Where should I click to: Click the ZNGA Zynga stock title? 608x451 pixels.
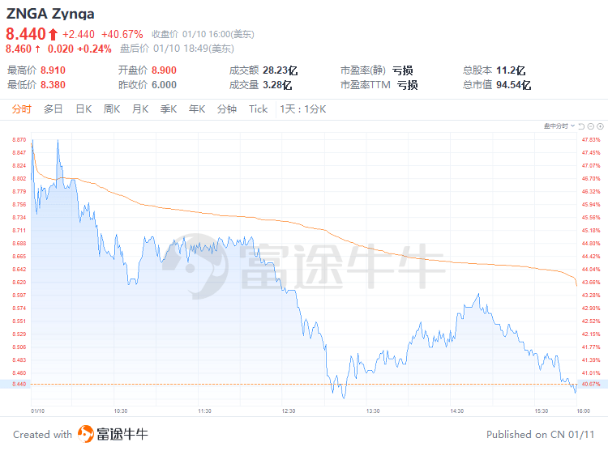[x=50, y=14]
